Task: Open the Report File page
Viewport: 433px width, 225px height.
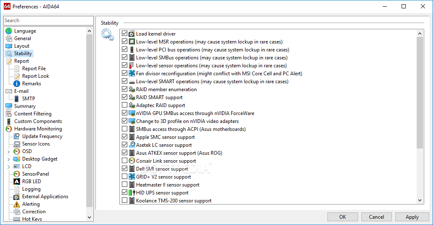Action: coord(34,69)
